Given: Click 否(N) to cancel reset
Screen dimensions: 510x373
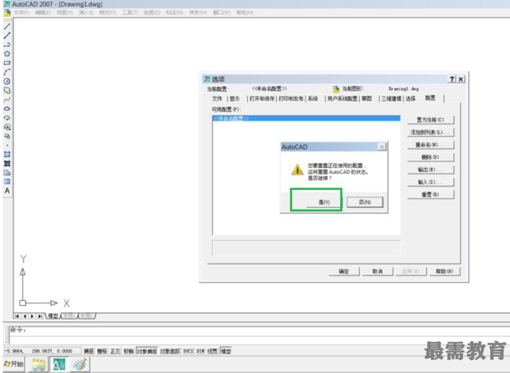Looking at the screenshot, I should (x=365, y=202).
